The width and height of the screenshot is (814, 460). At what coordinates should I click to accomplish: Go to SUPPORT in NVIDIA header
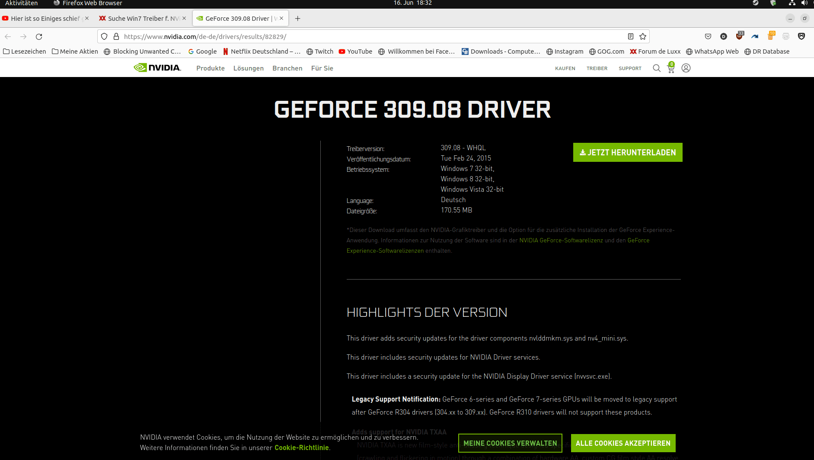pyautogui.click(x=630, y=68)
